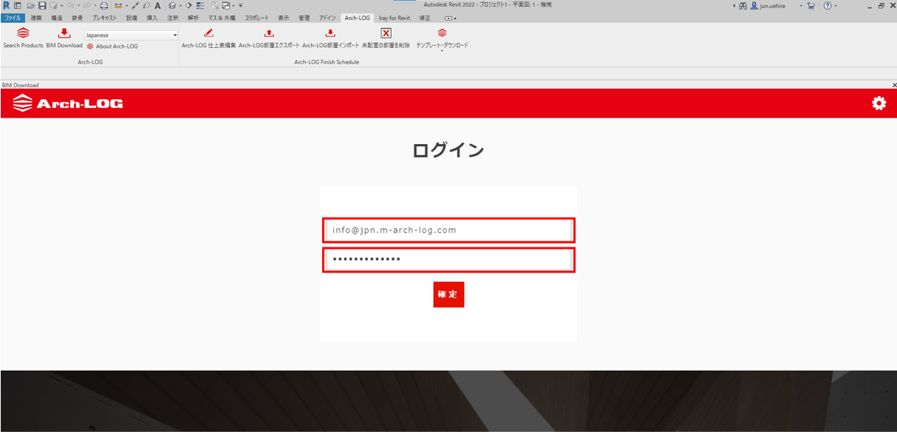The image size is (897, 432).
Task: Open the user account dropdown arrow
Action: pos(800,5)
